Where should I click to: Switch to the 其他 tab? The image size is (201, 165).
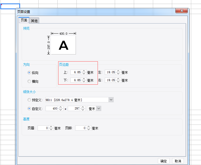tap(34, 21)
